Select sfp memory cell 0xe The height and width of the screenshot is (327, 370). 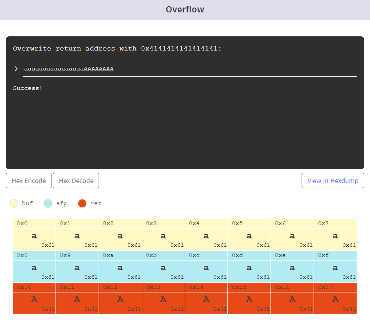click(292, 266)
